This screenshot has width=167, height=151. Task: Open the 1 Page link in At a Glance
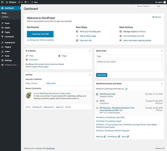[x=64, y=56]
